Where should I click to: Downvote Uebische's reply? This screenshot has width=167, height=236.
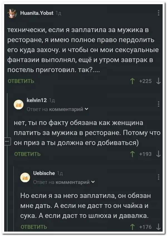click(158, 227)
